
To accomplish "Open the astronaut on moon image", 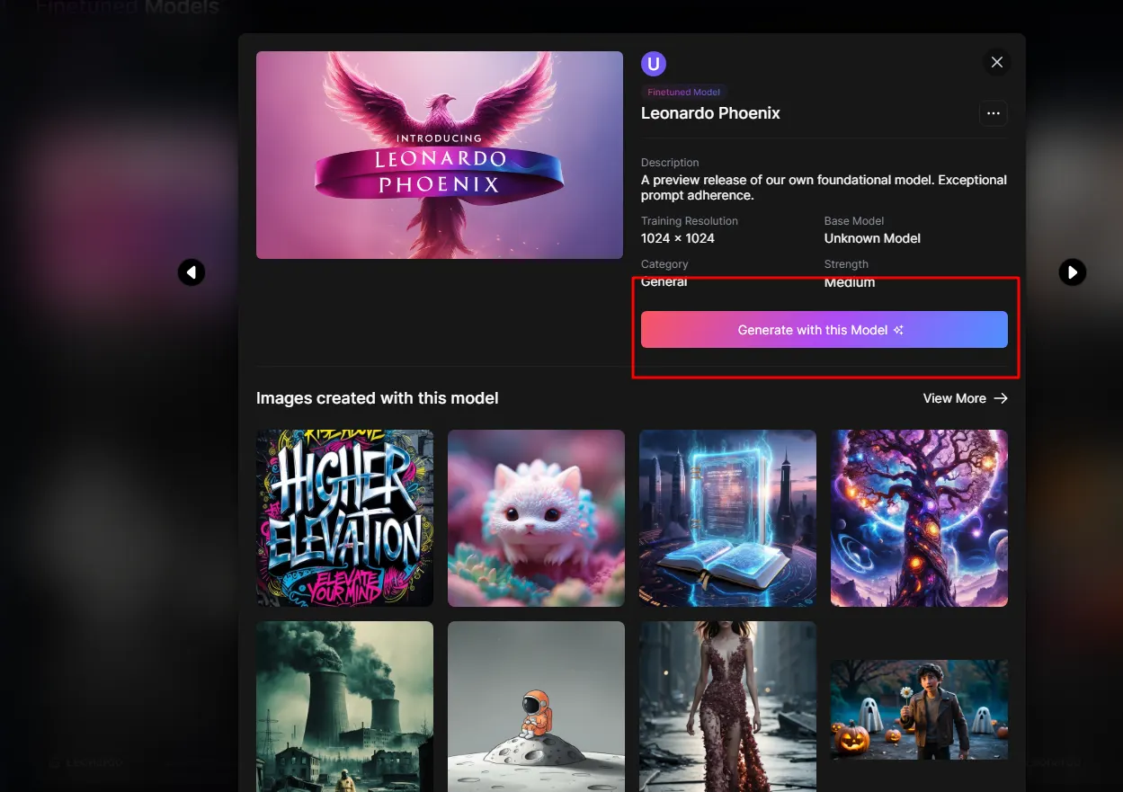I will (536, 707).
